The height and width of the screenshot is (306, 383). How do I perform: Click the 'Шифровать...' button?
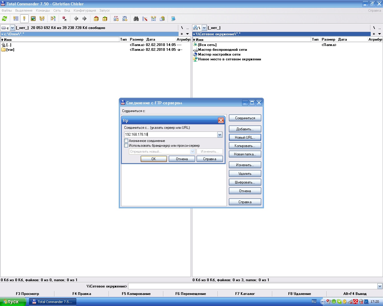tap(245, 182)
